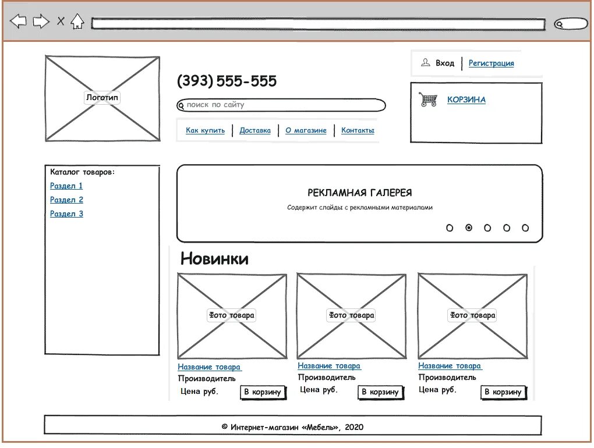Open second product's Название товара link
The image size is (594, 448).
[329, 366]
